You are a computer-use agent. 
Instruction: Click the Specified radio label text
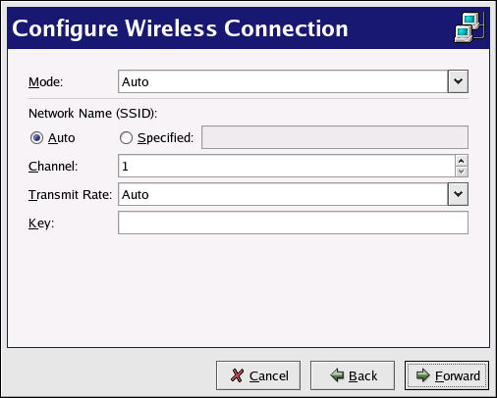click(166, 138)
